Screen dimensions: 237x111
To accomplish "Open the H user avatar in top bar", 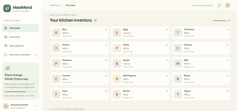I will tap(228, 6).
